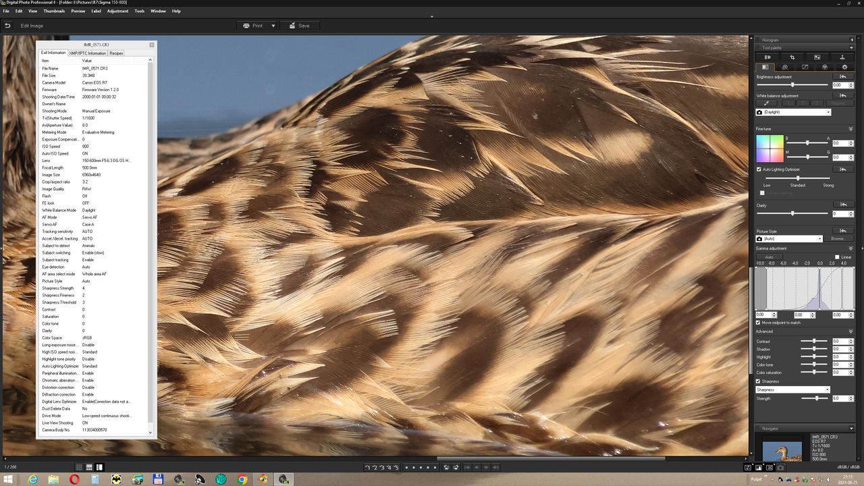Pick the white balance eyedropper tool
Viewport: 864px width, 486px height.
(x=765, y=103)
